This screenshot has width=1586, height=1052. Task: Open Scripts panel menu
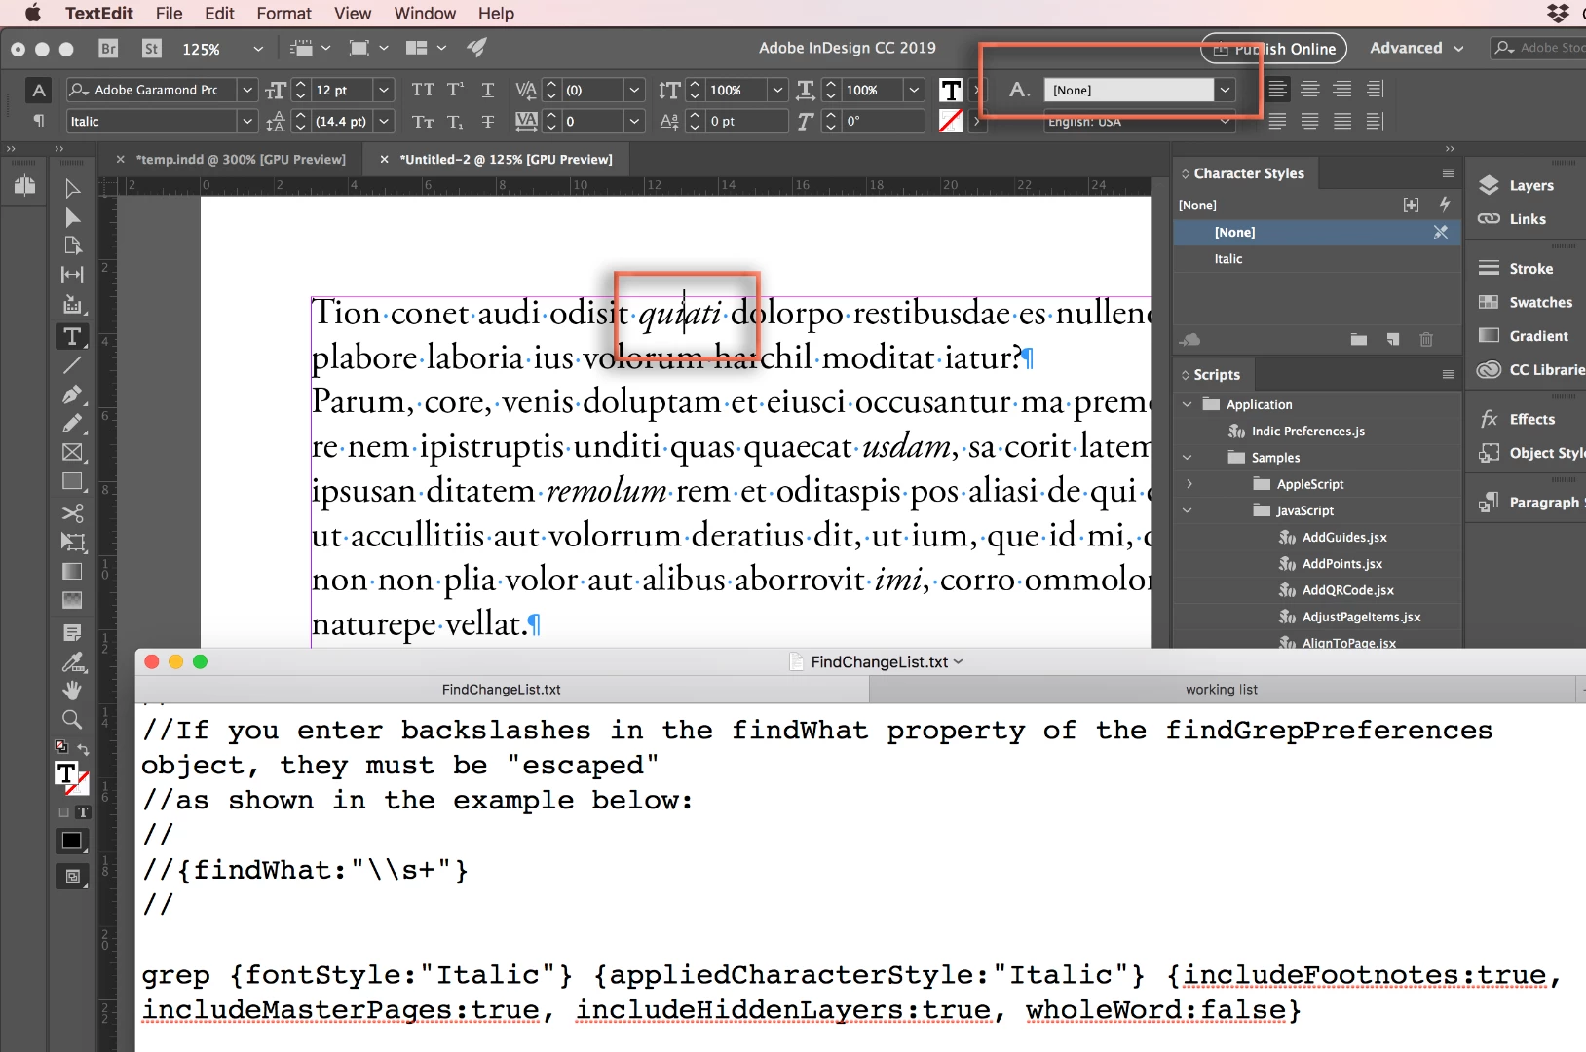pyautogui.click(x=1449, y=374)
